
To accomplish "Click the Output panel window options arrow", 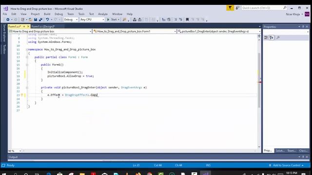I will 299,157.
